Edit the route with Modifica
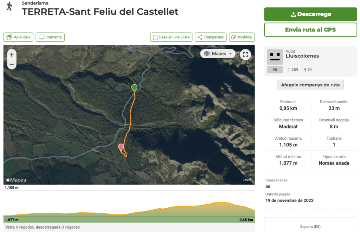The image size is (360, 232). 242,37
